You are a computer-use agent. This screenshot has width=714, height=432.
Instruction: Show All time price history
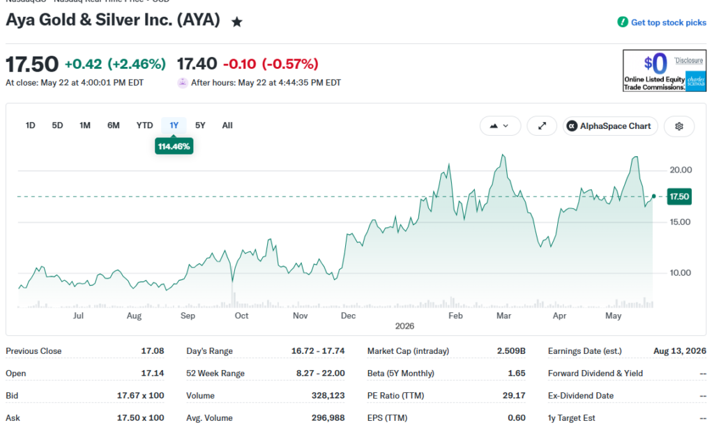227,125
